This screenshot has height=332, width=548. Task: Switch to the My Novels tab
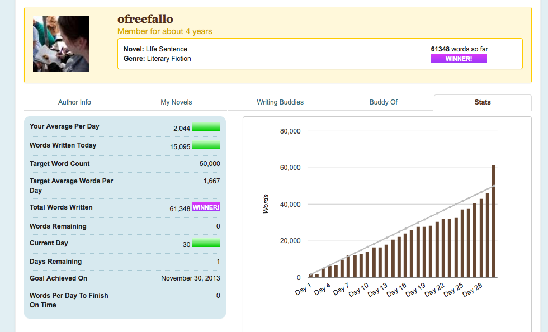pos(176,102)
